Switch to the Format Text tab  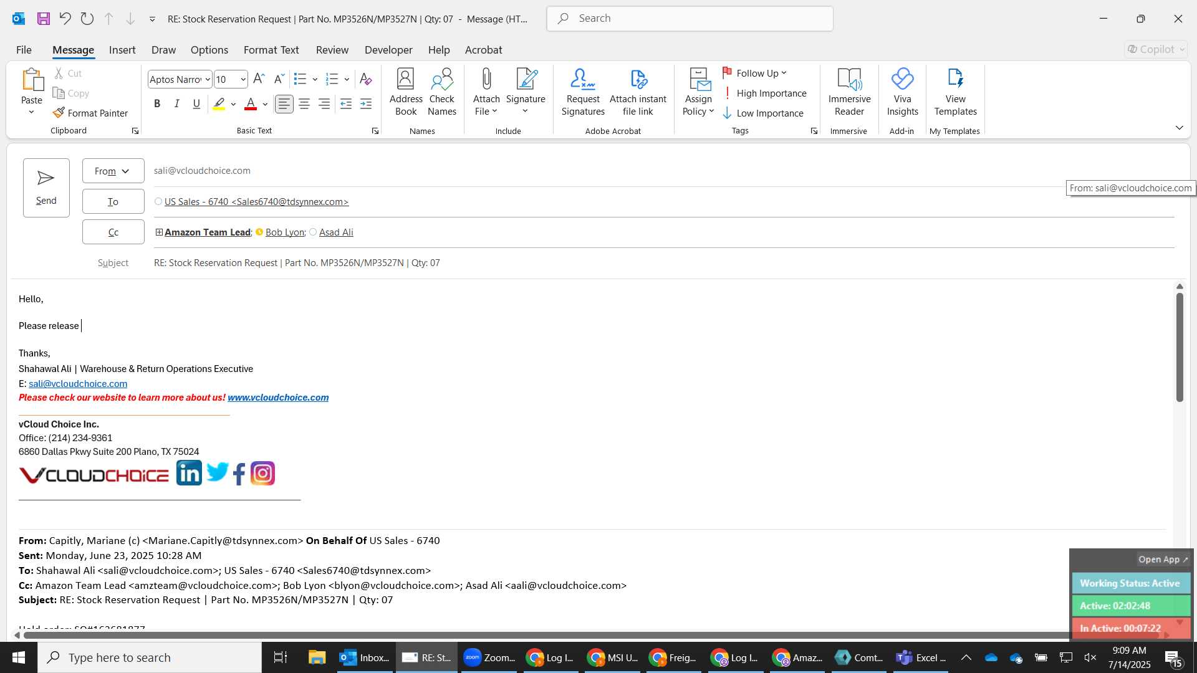(x=271, y=50)
